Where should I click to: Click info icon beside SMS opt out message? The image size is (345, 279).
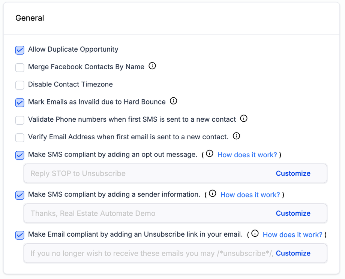pos(210,154)
